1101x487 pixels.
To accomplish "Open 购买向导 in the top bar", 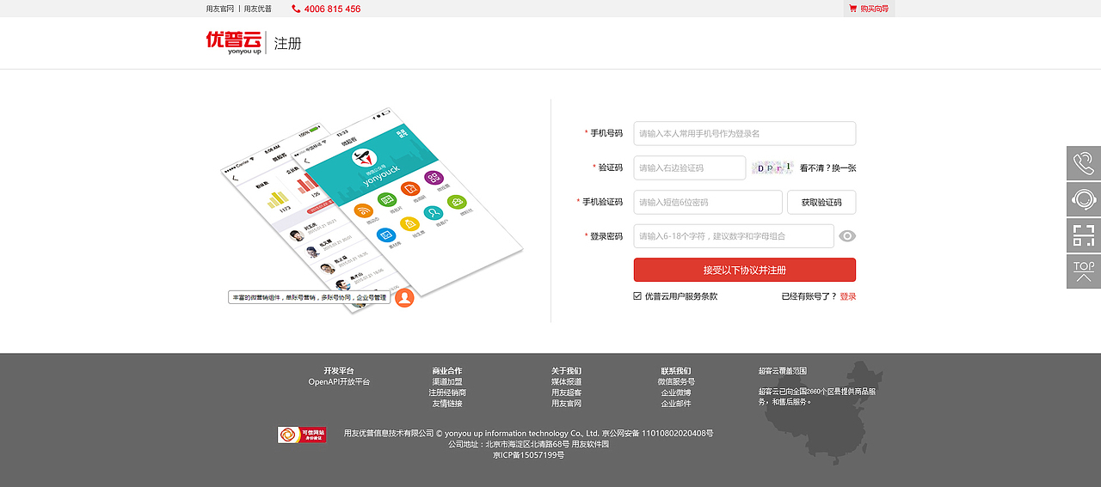I will click(874, 9).
